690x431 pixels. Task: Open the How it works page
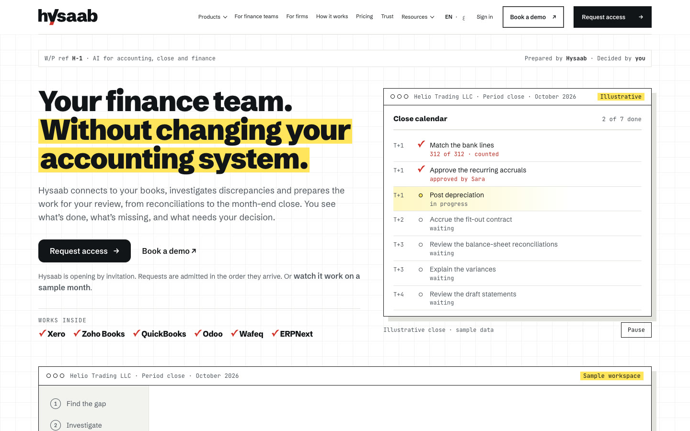(x=332, y=17)
